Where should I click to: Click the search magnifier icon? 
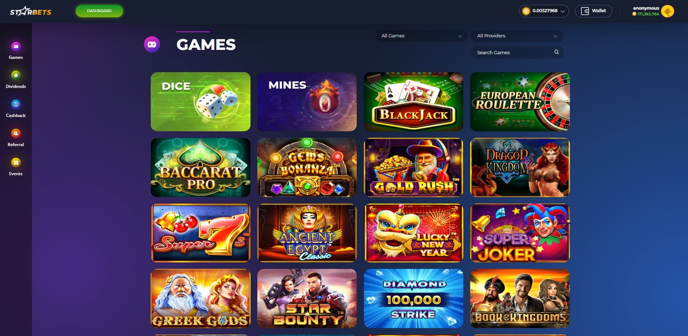point(556,52)
